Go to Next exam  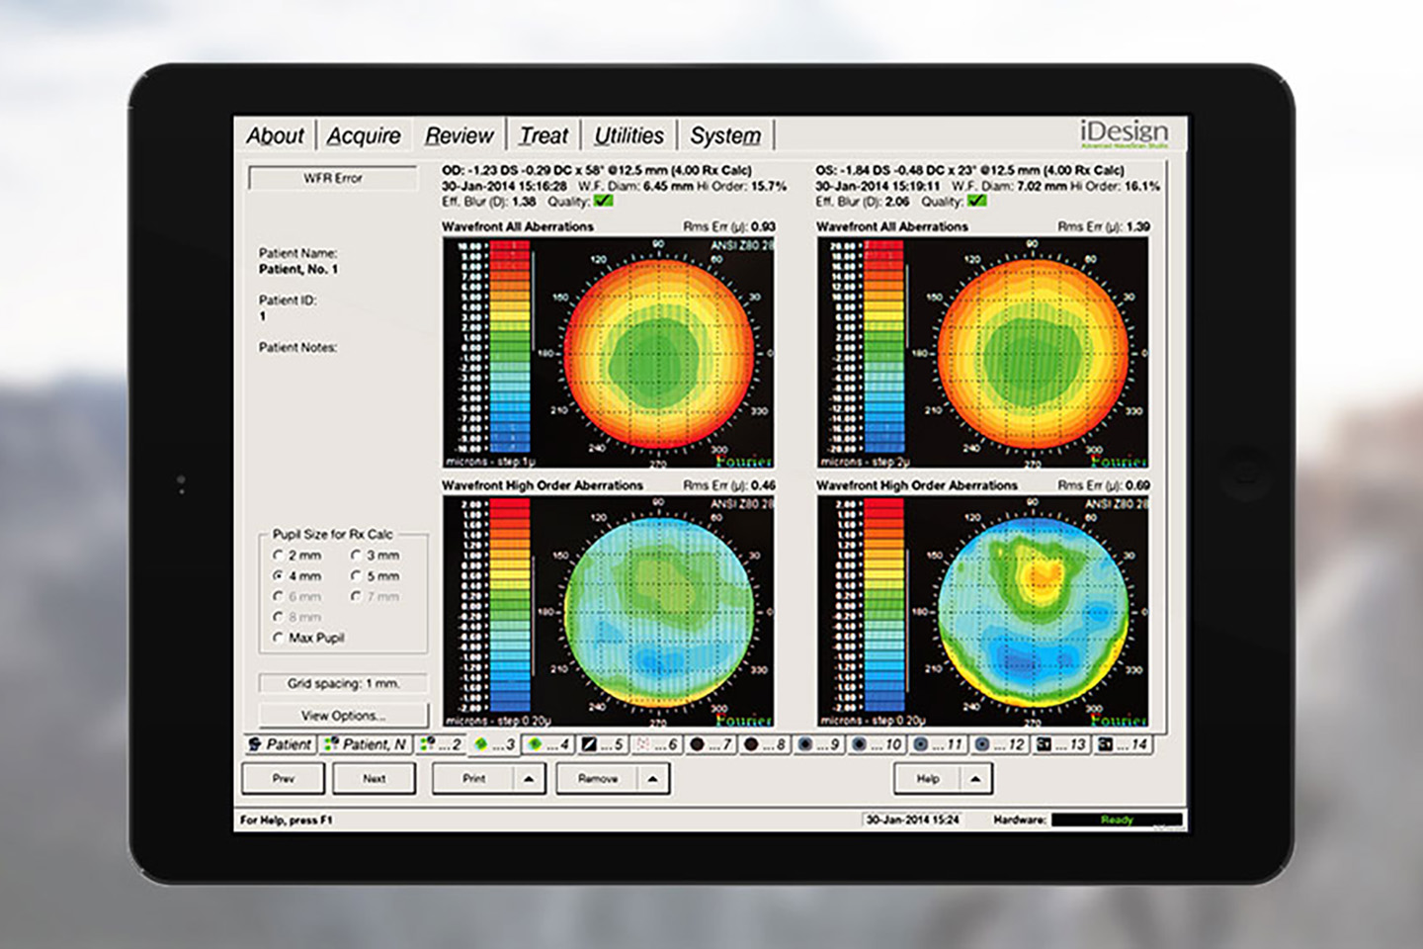tap(374, 779)
